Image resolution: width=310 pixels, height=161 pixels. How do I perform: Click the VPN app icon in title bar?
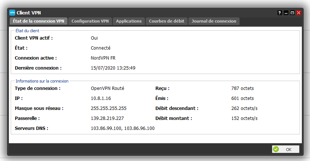(12, 13)
